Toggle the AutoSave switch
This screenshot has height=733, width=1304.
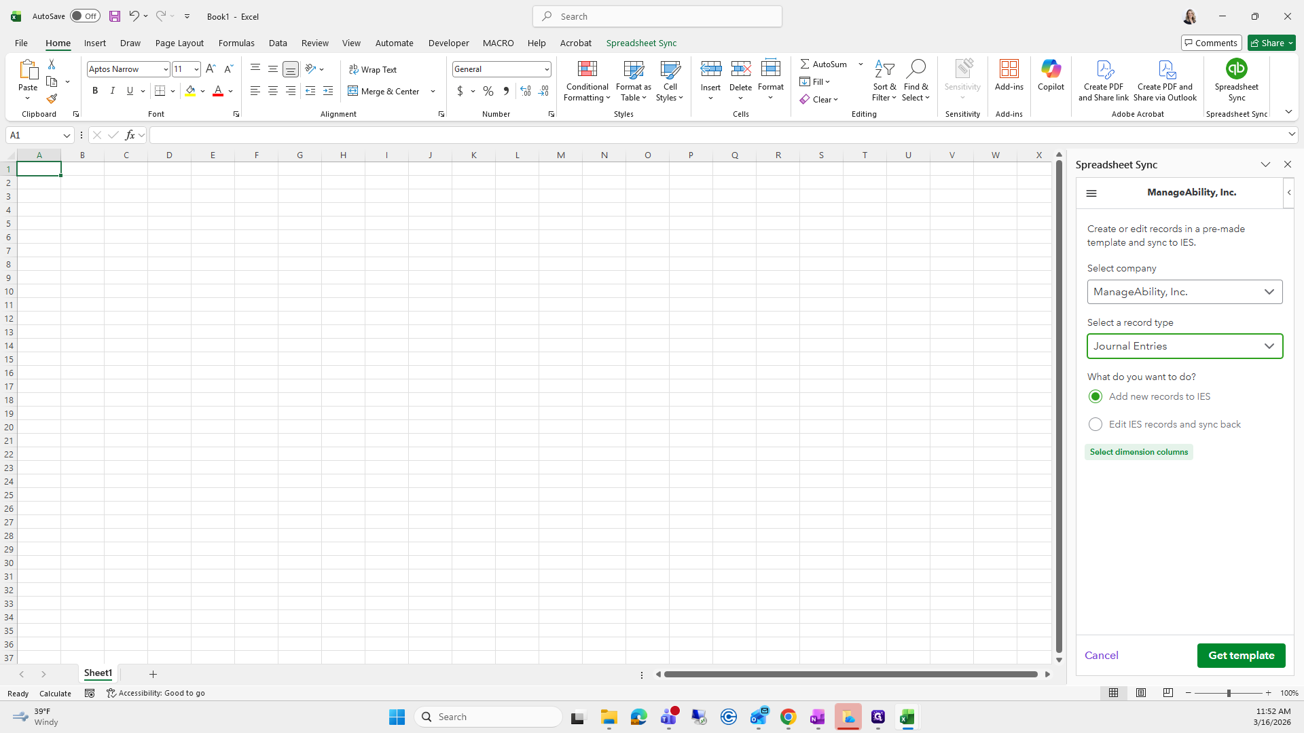click(85, 16)
